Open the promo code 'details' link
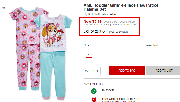This screenshot has width=180, height=102. tap(125, 32)
